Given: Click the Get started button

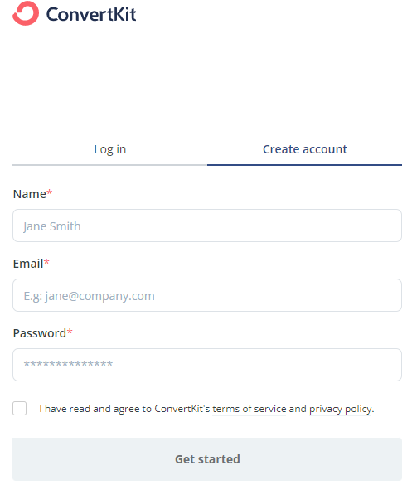Looking at the screenshot, I should point(207,459).
